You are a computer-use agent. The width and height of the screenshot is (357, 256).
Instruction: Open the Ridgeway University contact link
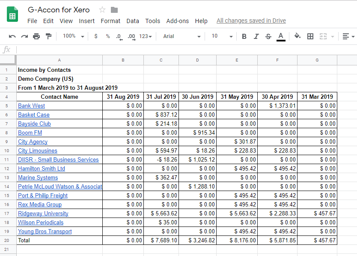43,213
